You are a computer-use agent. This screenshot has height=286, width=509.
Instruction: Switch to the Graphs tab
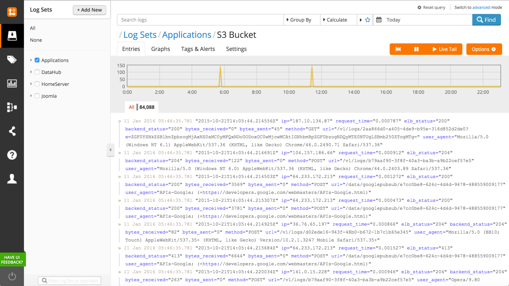tap(161, 49)
